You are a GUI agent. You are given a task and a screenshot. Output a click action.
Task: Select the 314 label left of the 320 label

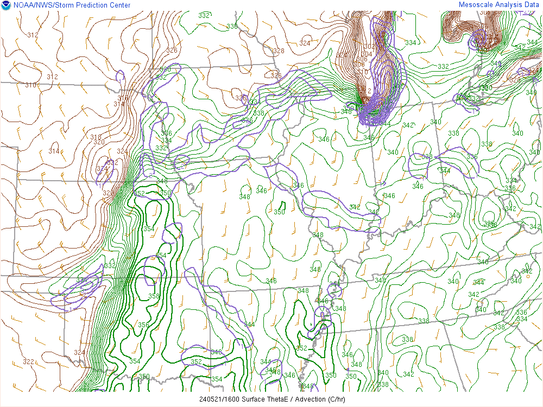[x=54, y=151]
